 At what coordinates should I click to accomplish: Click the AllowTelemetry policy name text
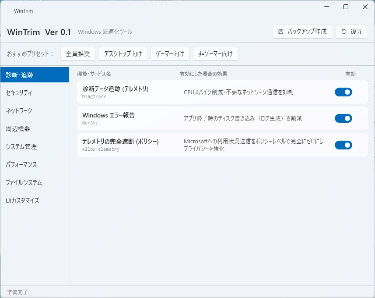coord(101,149)
